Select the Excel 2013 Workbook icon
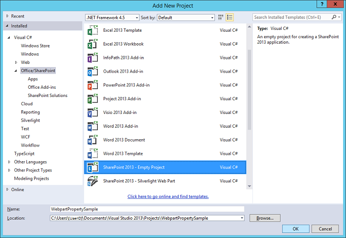Image resolution: width=346 pixels, height=238 pixels. [93, 44]
